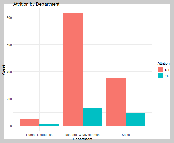This screenshot has width=174, height=143.
Task: Click the teal Yes legend swatch
Action: click(160, 76)
